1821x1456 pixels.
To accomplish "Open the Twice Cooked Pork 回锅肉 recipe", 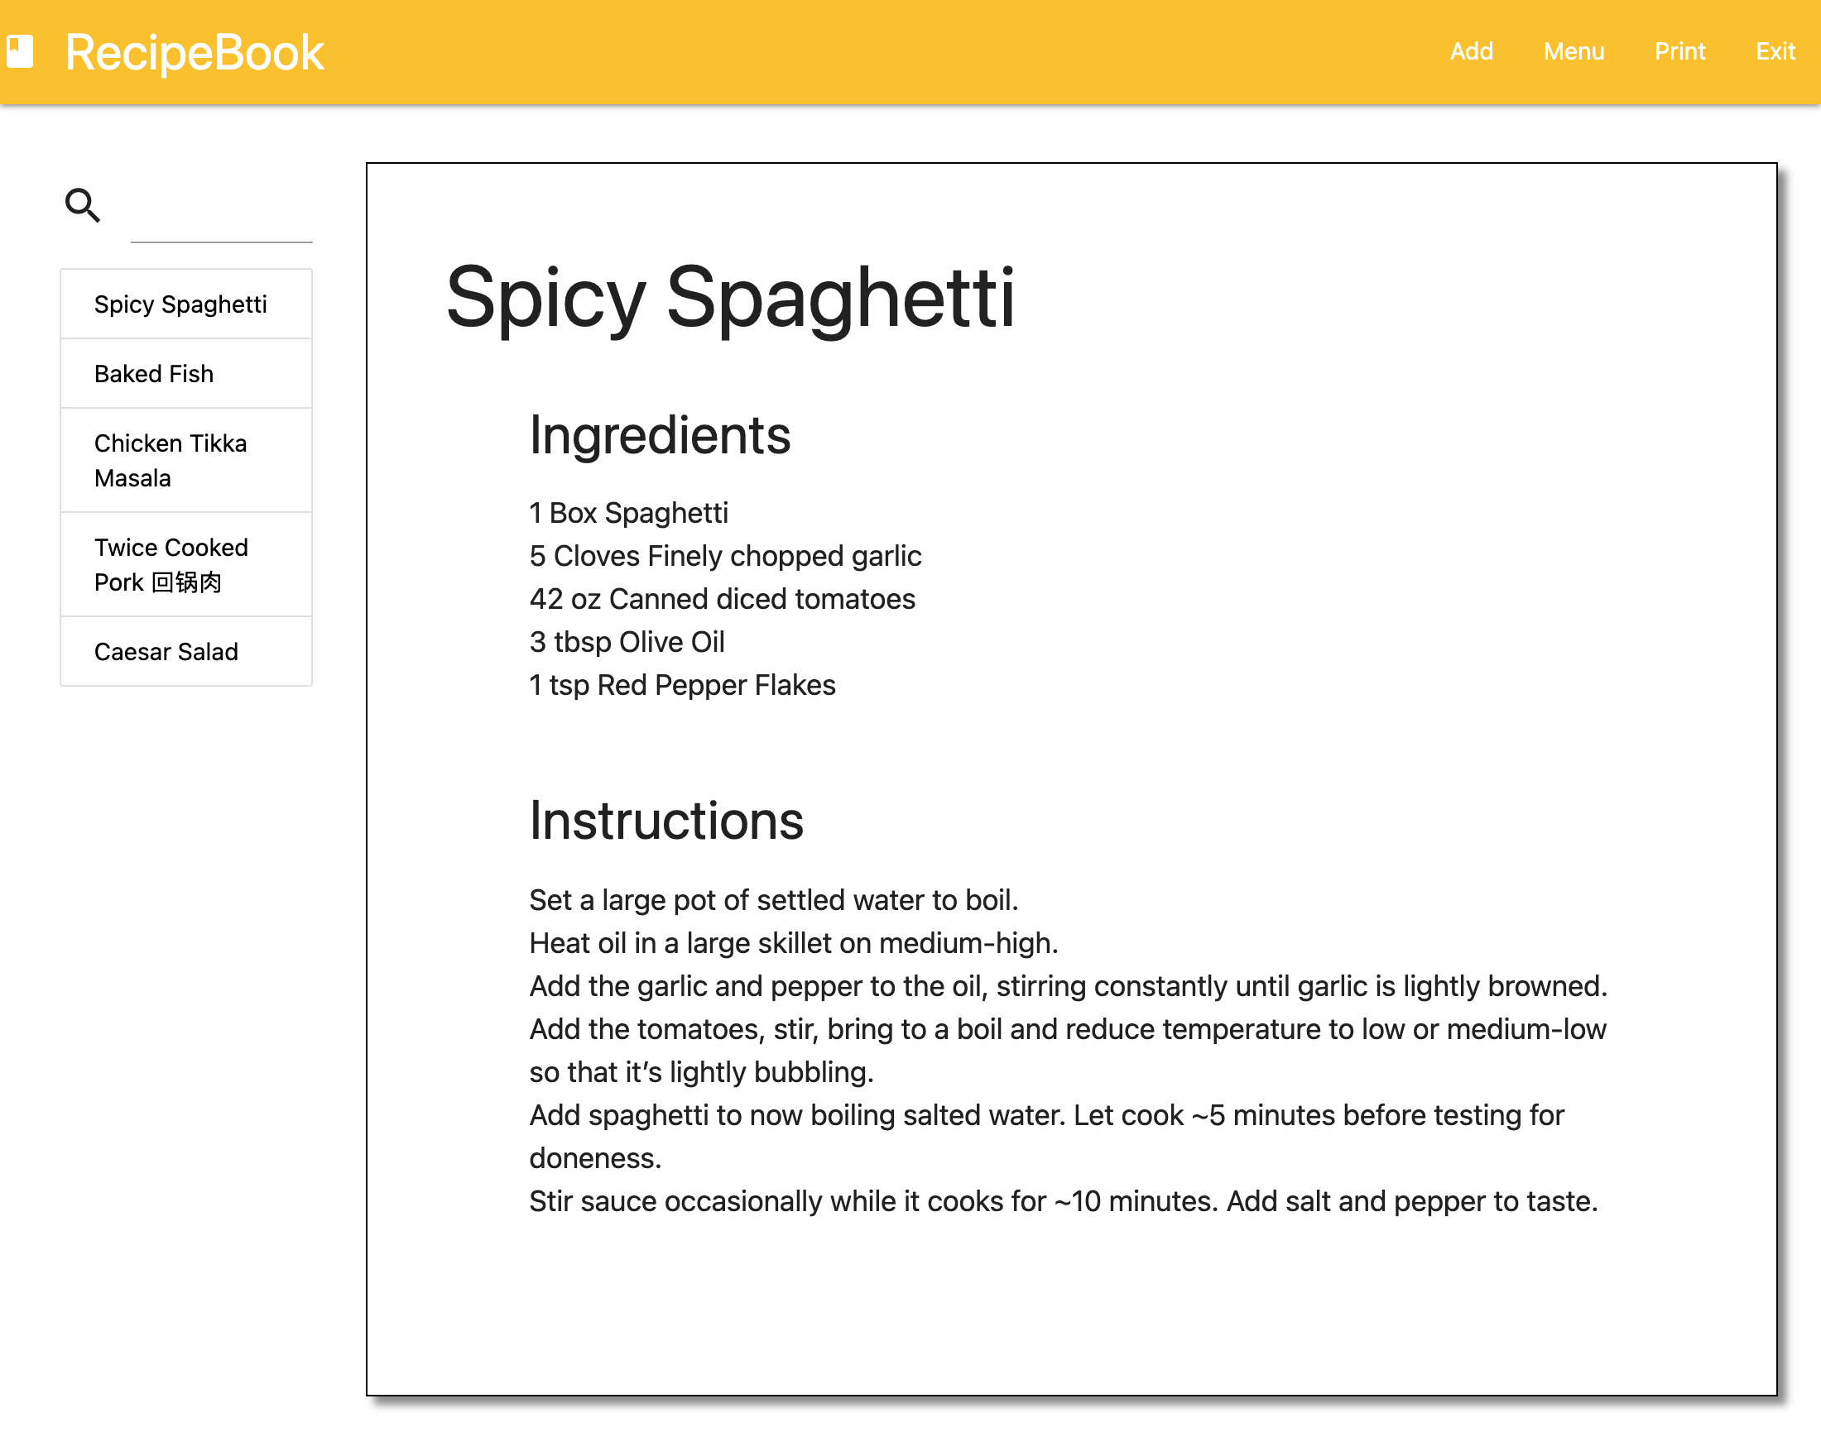I will [x=185, y=564].
